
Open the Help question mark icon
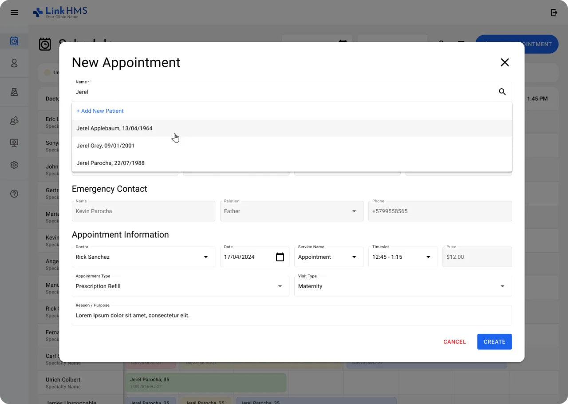pos(14,194)
